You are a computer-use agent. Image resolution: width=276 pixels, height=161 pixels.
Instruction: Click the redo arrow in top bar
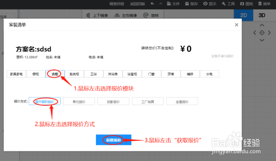(160, 4)
